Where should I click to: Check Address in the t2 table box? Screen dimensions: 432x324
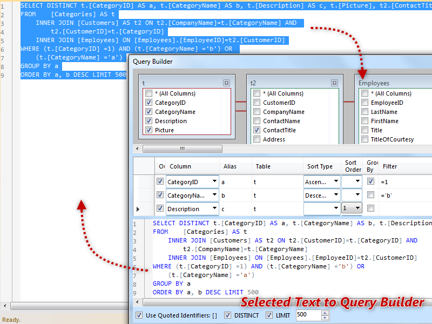[257, 139]
